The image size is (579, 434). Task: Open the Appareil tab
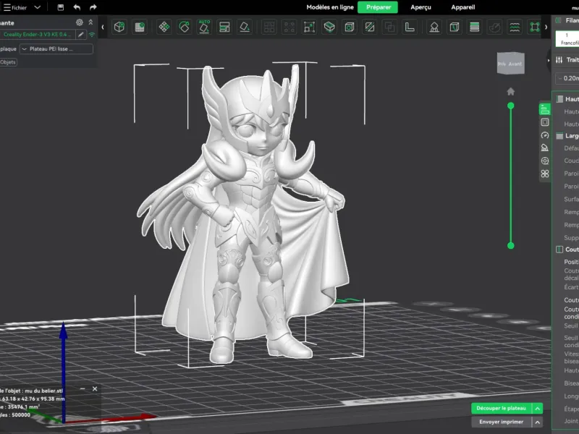click(x=462, y=7)
